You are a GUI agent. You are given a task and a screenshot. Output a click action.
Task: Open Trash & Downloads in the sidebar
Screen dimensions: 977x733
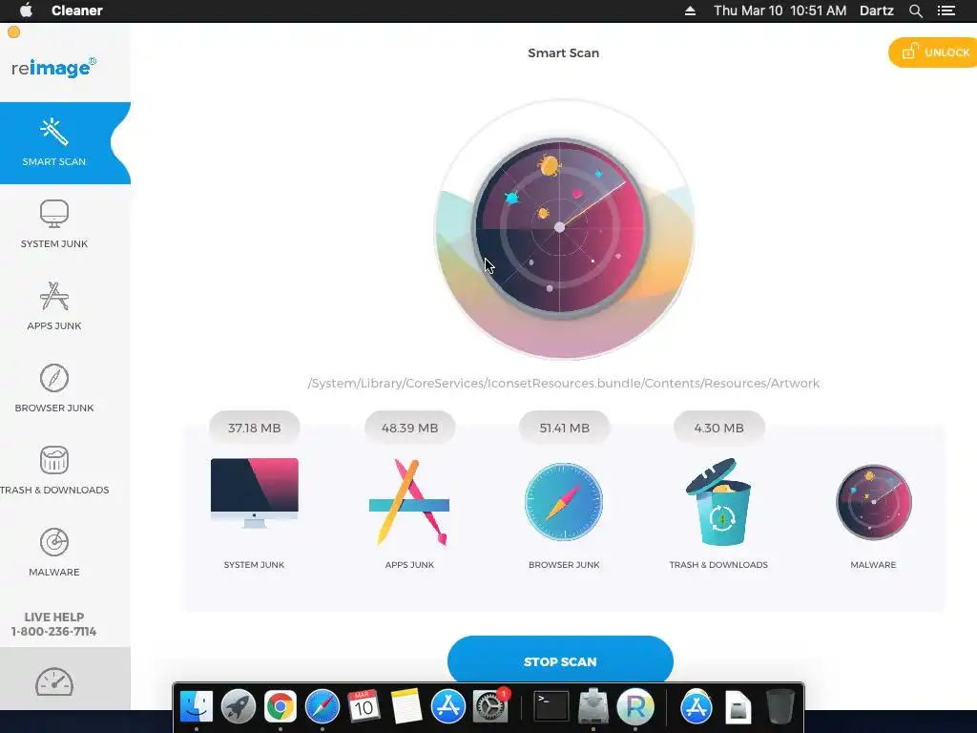coord(54,471)
